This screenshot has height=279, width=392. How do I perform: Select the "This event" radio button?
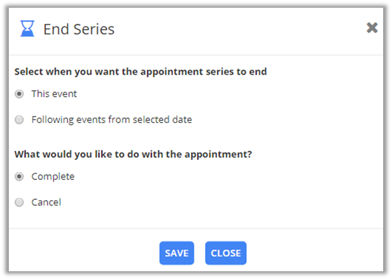click(19, 94)
